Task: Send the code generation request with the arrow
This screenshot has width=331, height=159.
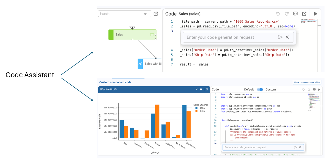Action: 280,37
